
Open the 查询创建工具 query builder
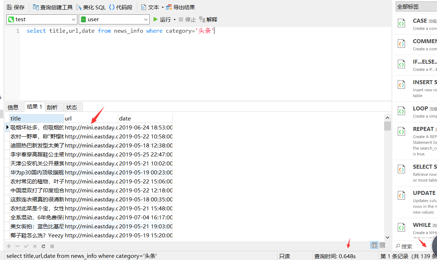tap(53, 7)
